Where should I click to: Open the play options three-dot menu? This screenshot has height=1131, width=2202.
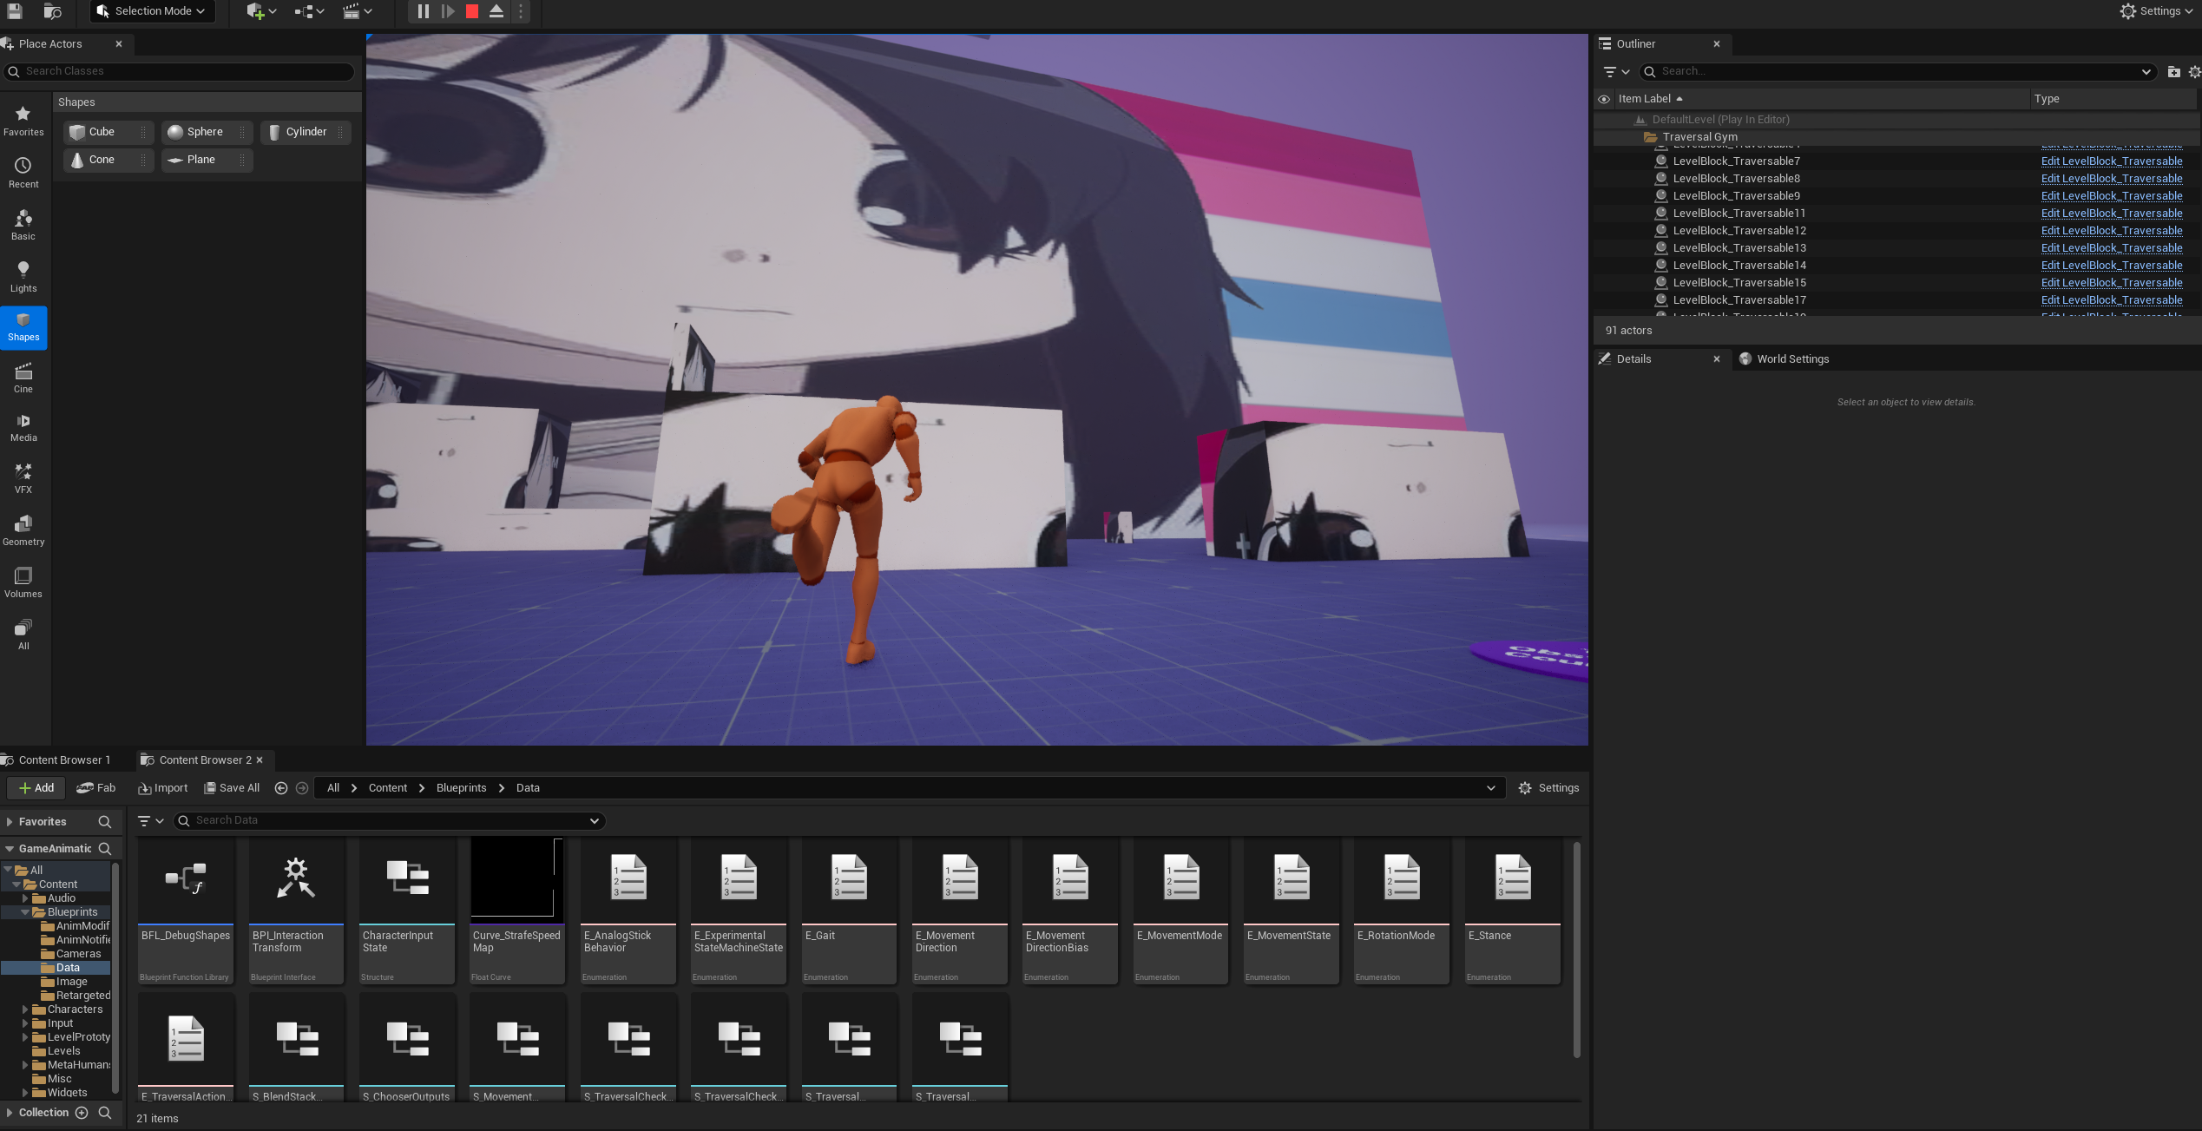[x=521, y=11]
